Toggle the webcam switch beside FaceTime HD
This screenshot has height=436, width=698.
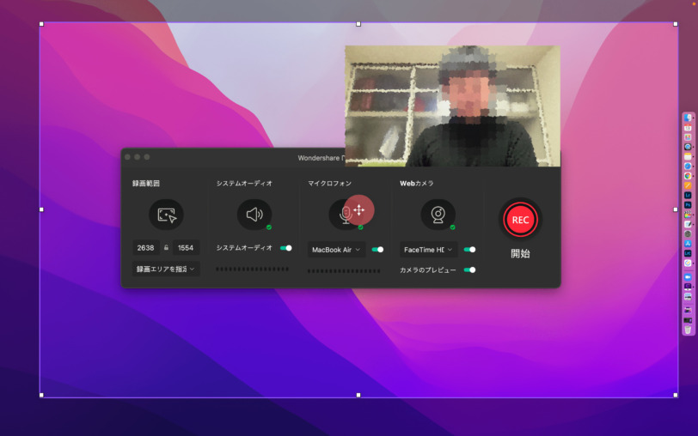pyautogui.click(x=469, y=250)
